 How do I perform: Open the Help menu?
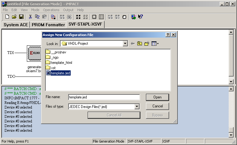81,10
